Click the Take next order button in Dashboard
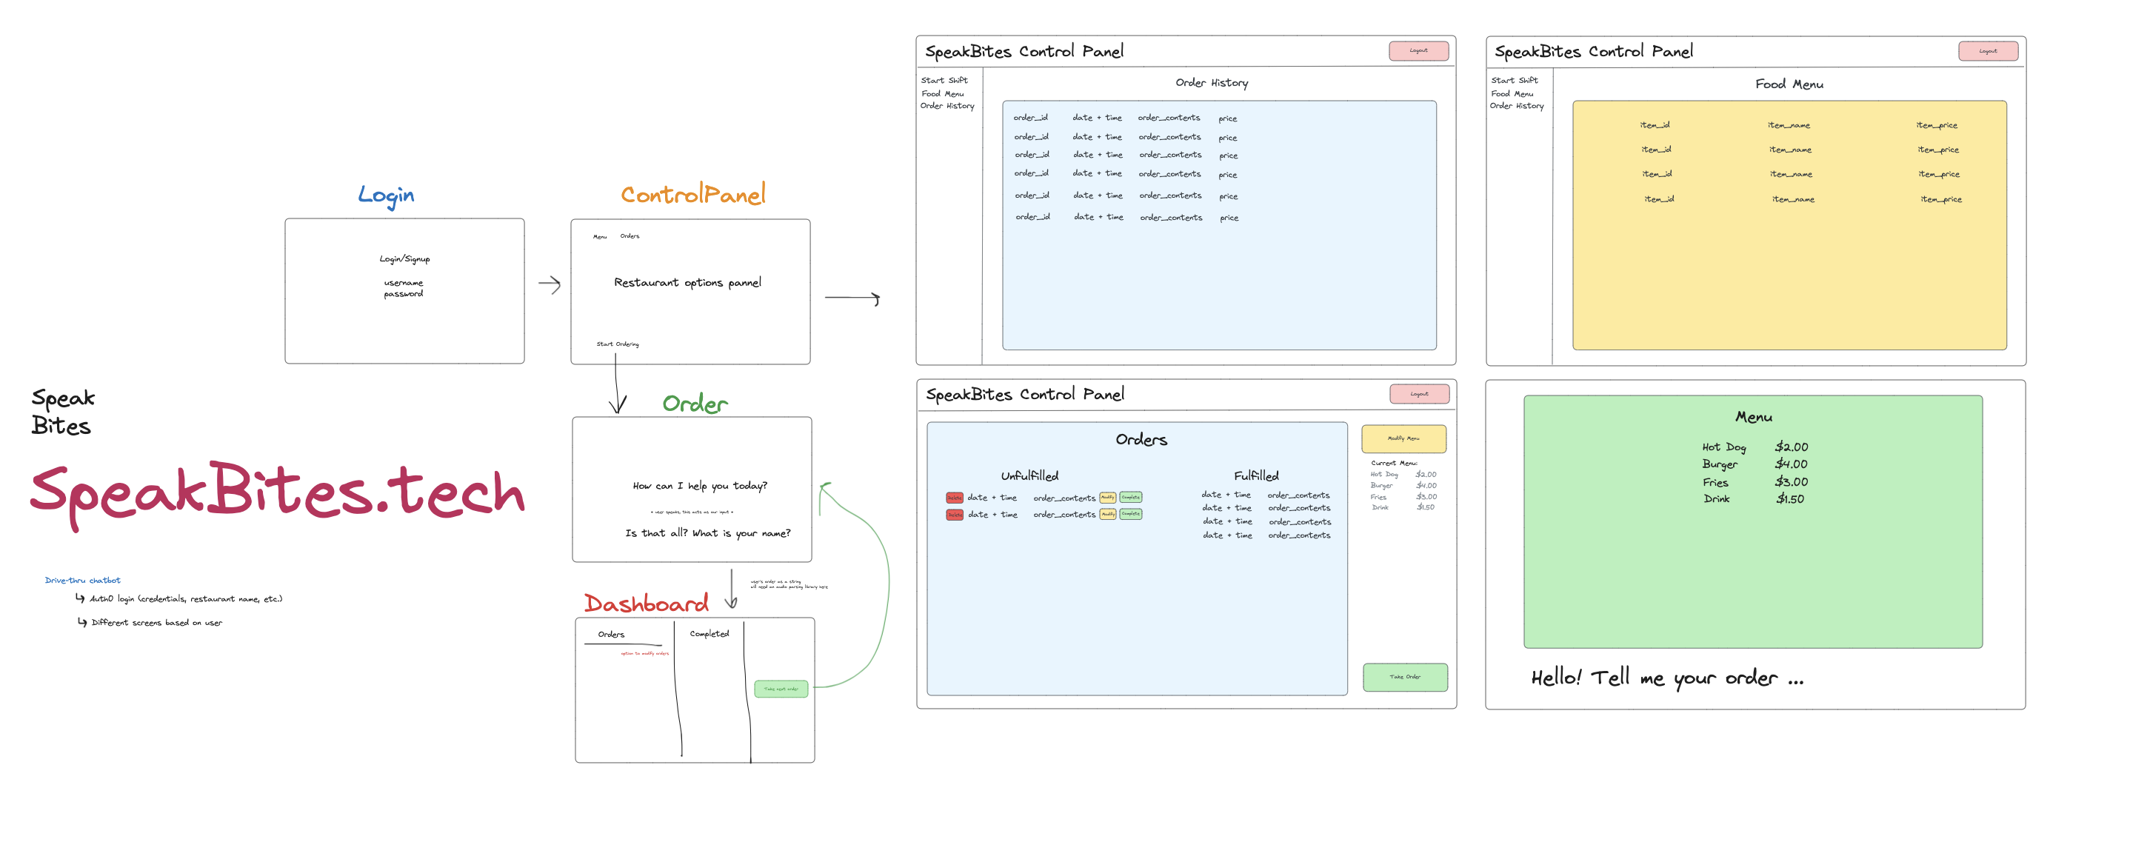 [781, 689]
